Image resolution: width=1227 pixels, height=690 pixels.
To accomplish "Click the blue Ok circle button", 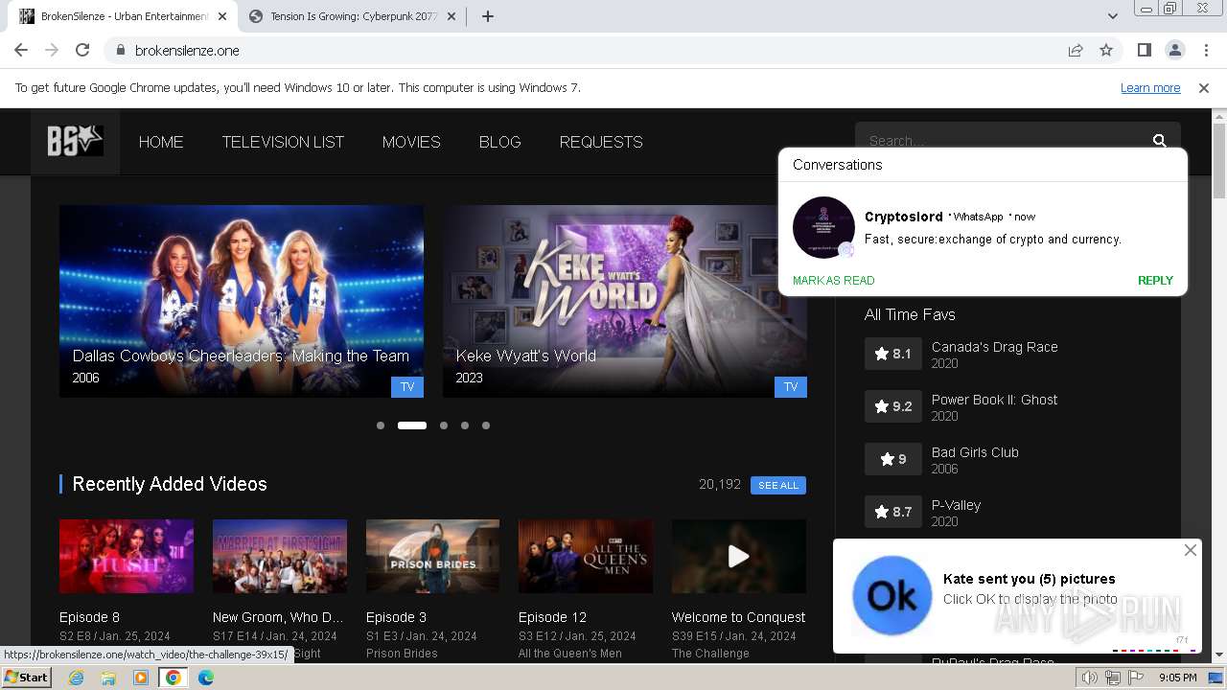I will click(x=891, y=595).
